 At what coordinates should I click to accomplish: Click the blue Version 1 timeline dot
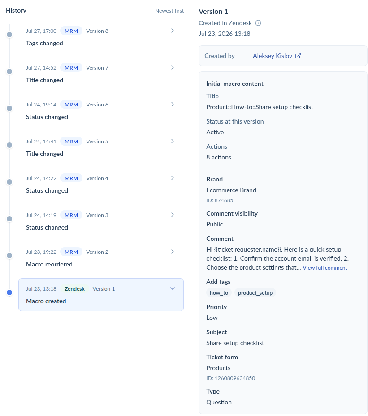pyautogui.click(x=9, y=292)
